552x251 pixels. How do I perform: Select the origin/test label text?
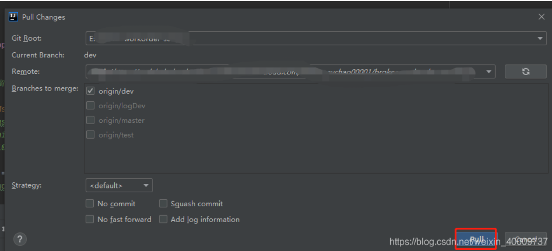click(x=116, y=135)
